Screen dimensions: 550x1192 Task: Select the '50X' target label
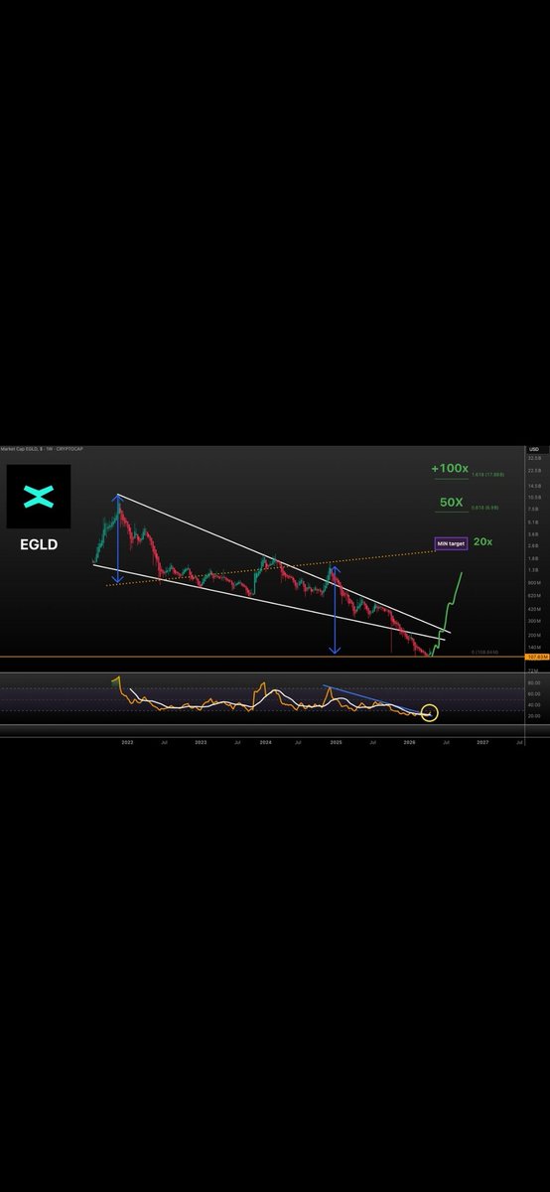[x=452, y=504]
